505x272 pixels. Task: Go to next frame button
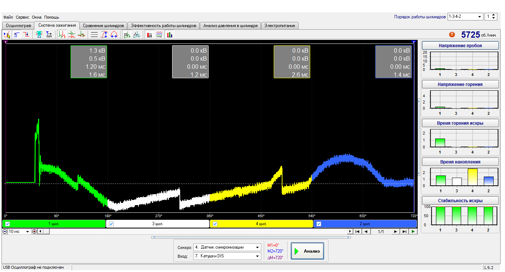pyautogui.click(x=395, y=231)
